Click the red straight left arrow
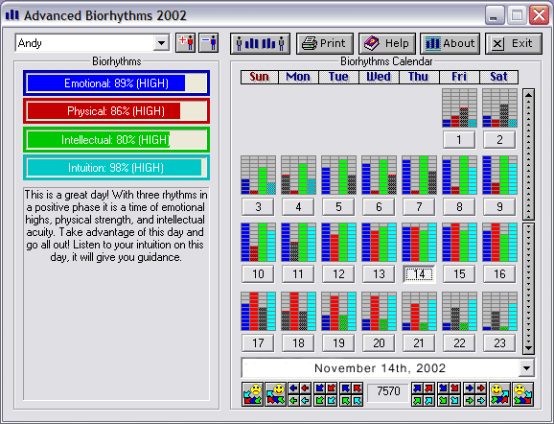 pos(305,388)
